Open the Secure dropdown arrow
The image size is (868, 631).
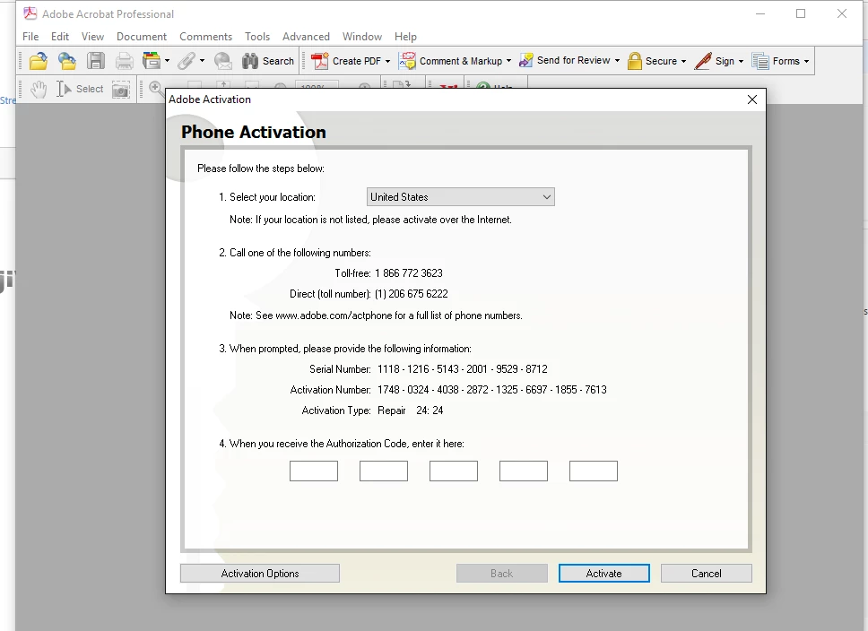point(683,62)
